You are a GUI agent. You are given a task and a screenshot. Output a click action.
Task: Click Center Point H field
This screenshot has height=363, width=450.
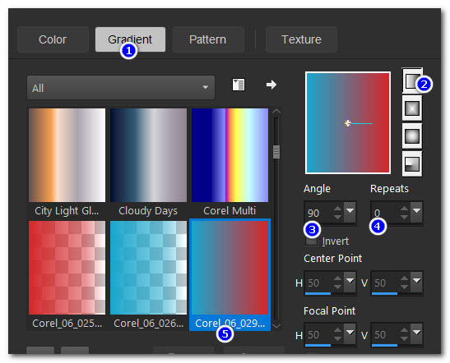(319, 283)
